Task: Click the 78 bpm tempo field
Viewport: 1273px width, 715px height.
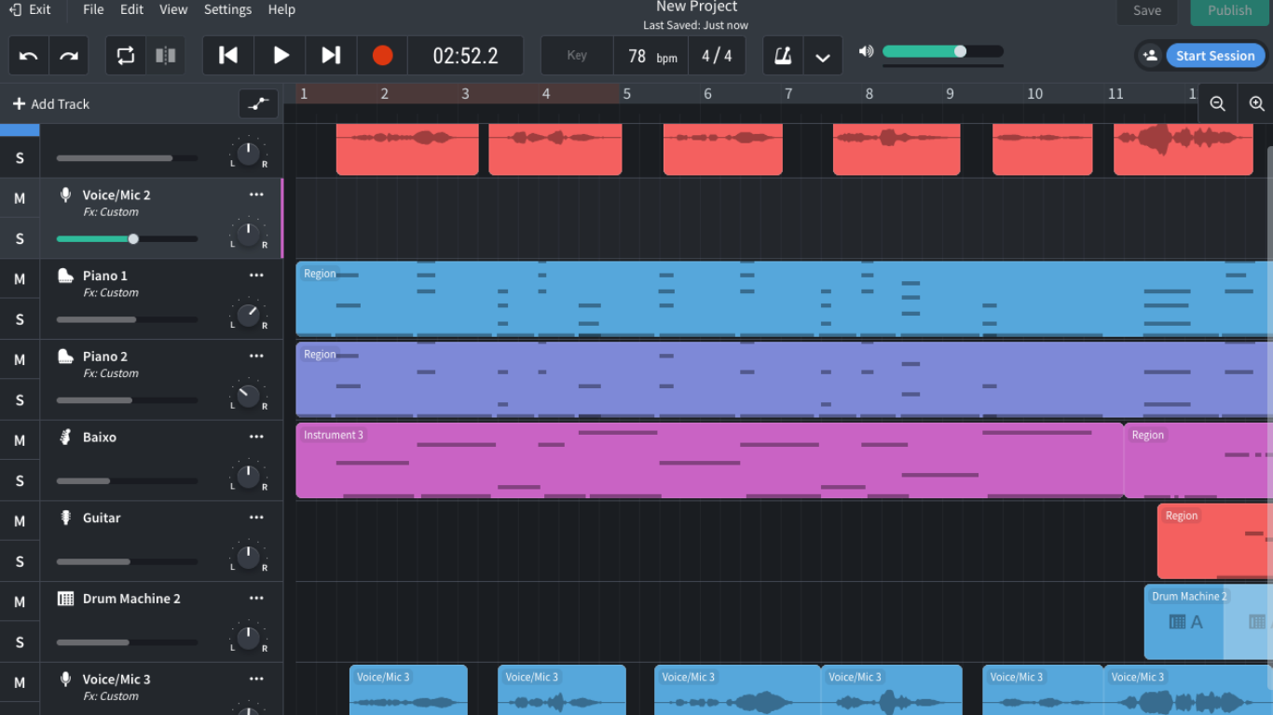Action: click(x=651, y=56)
